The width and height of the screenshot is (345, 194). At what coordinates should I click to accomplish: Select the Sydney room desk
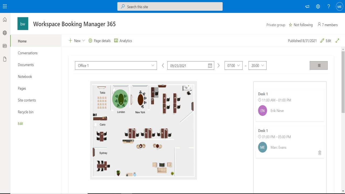click(102, 166)
